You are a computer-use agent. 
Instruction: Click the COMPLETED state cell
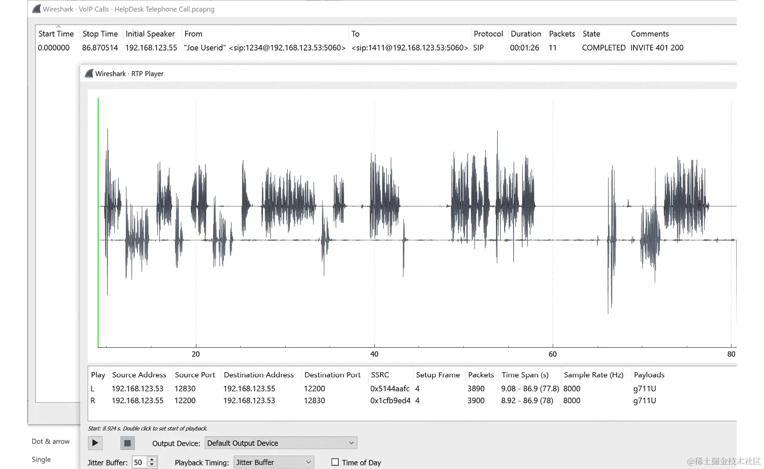pyautogui.click(x=603, y=48)
